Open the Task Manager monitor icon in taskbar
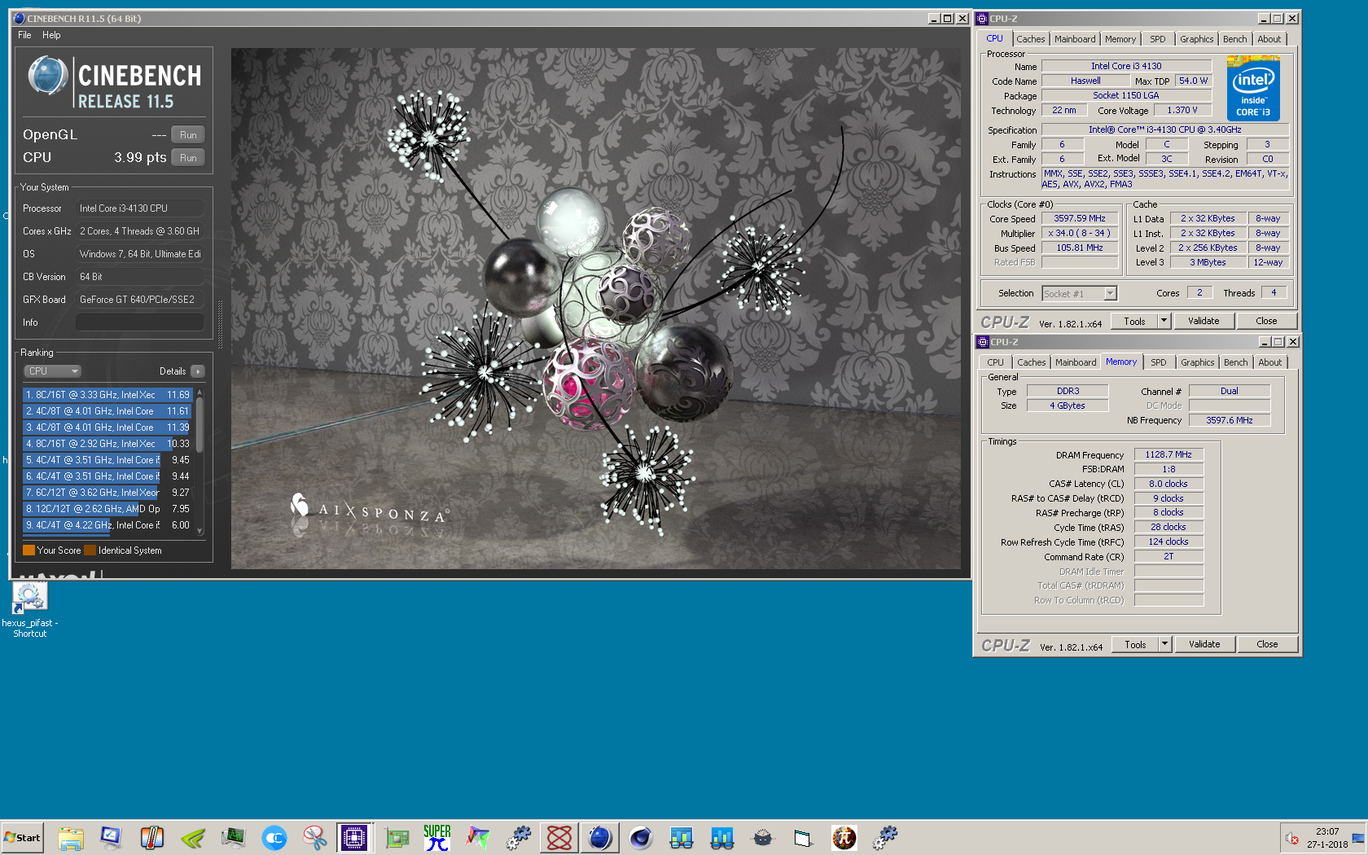This screenshot has width=1368, height=855. pyautogui.click(x=234, y=838)
